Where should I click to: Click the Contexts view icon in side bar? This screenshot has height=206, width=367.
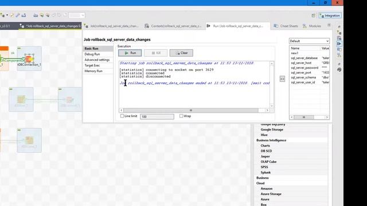[x=339, y=38]
